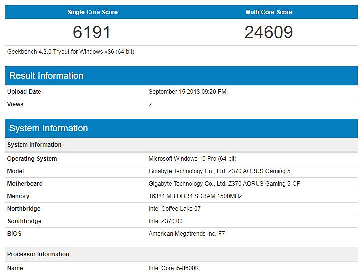Click the Multi-Core Score header
This screenshot has height=273, width=361.
(x=269, y=12)
